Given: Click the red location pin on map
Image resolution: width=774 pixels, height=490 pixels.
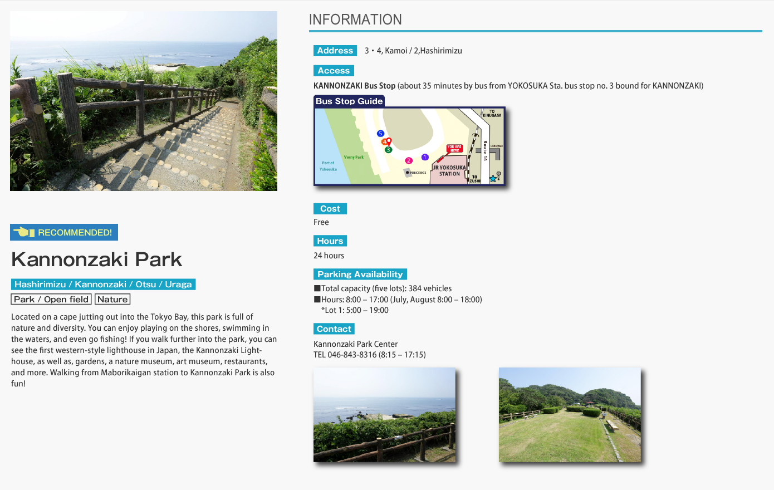Looking at the screenshot, I should (389, 141).
